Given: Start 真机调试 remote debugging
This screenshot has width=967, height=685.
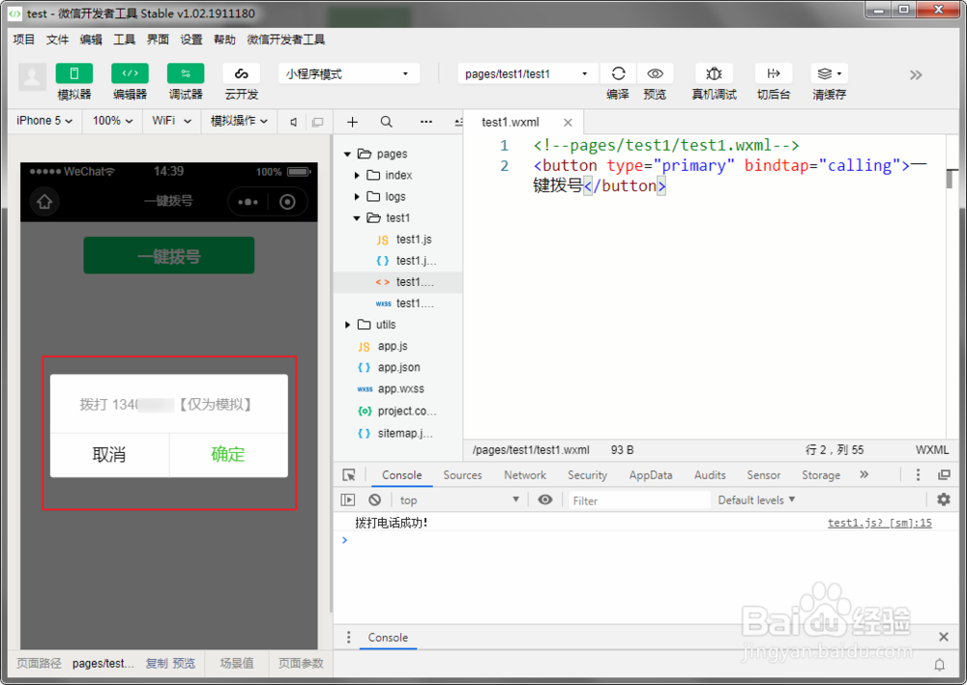Looking at the screenshot, I should [x=714, y=73].
